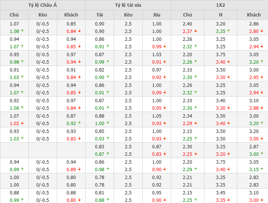268x203 pixels.
Task: Click the red down arrow beside 0.89
Action: click(x=80, y=170)
